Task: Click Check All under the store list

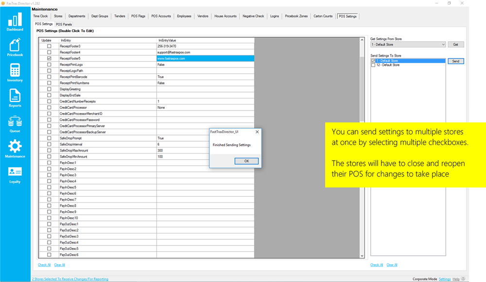Action: [x=377, y=265]
